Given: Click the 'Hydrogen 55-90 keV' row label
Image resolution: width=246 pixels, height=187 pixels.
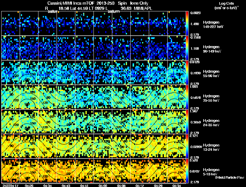Looking at the screenshot, I should coord(211,74).
